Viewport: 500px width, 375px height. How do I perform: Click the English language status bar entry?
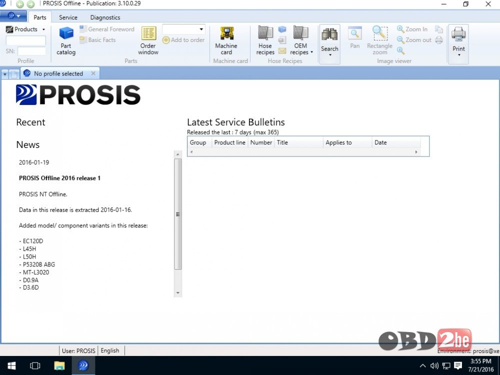click(110, 350)
